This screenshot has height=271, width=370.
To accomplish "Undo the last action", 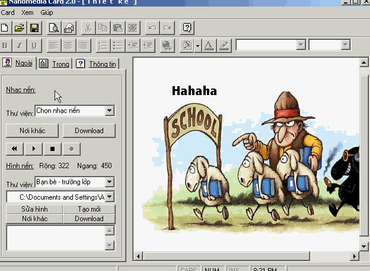I will 152,28.
